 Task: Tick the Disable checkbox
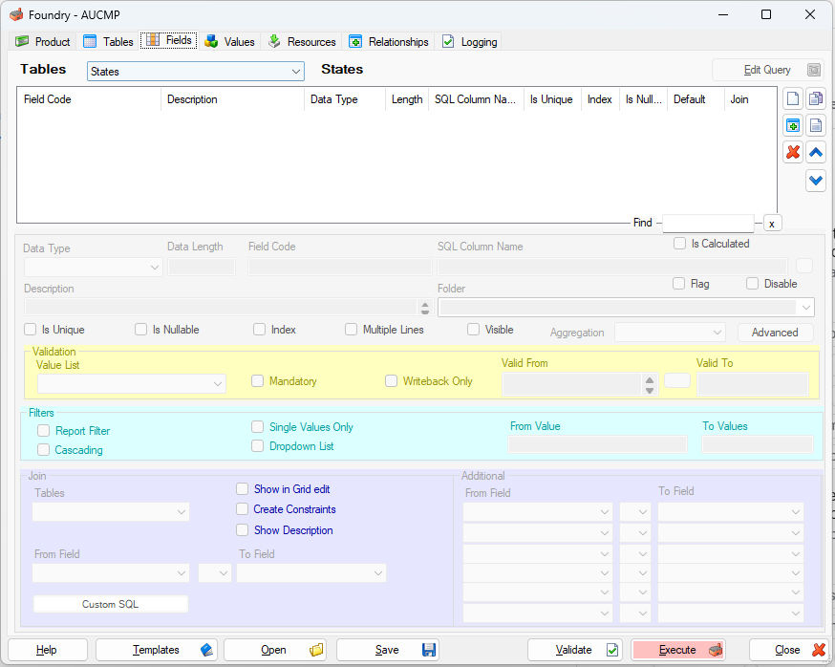point(752,284)
